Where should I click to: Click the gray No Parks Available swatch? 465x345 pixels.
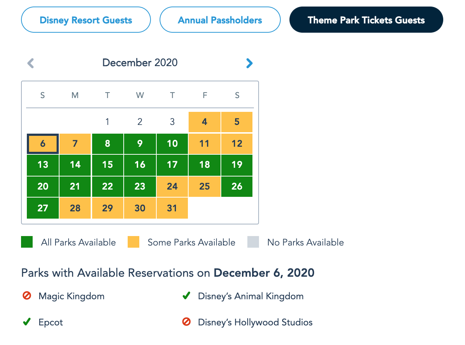pos(253,242)
